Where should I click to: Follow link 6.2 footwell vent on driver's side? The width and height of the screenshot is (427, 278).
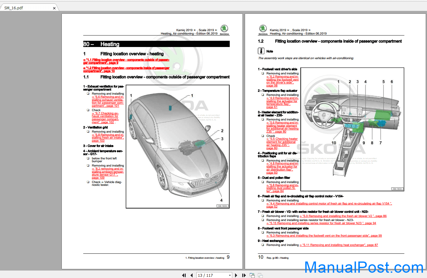click(282, 81)
